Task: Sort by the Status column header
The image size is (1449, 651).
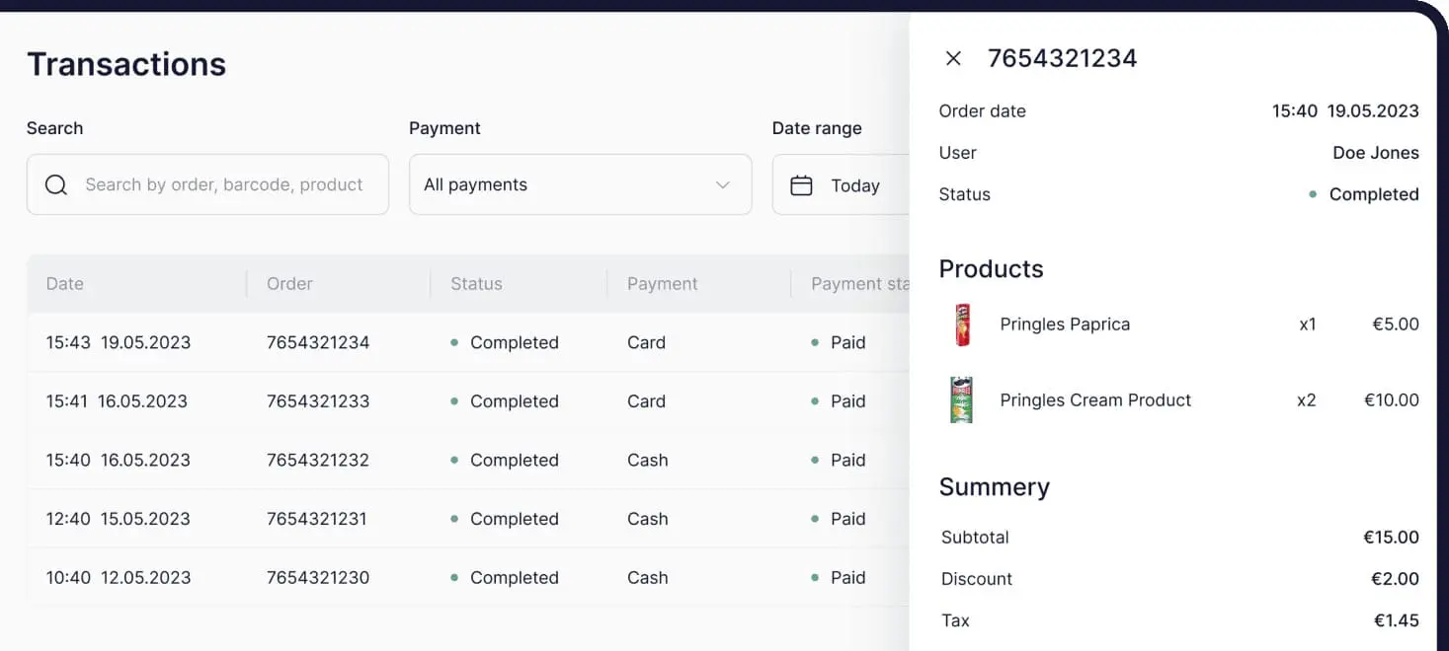Action: click(x=476, y=284)
